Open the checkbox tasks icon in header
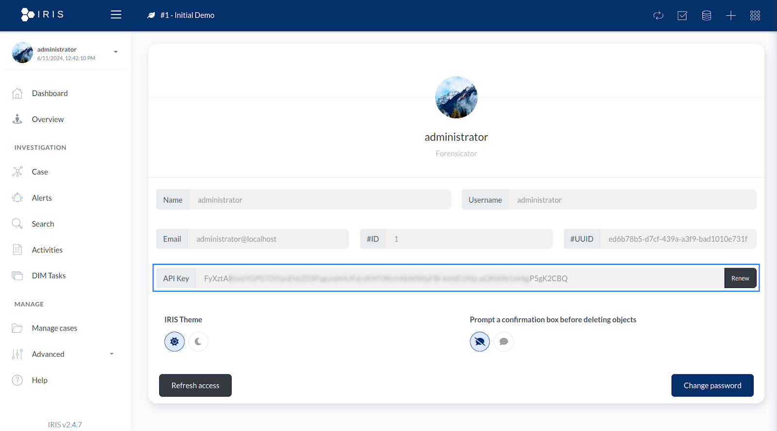The height and width of the screenshot is (431, 777). [x=682, y=16]
